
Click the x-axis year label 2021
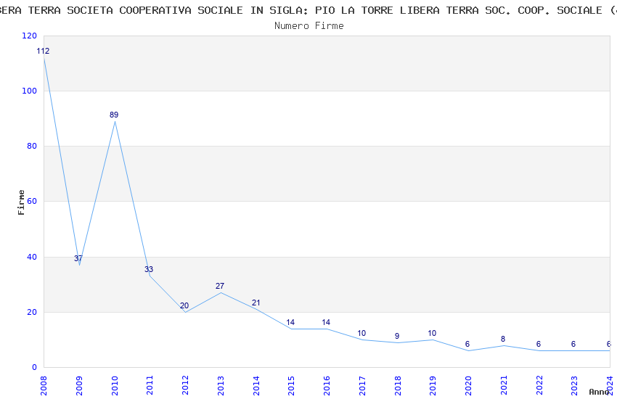click(504, 385)
